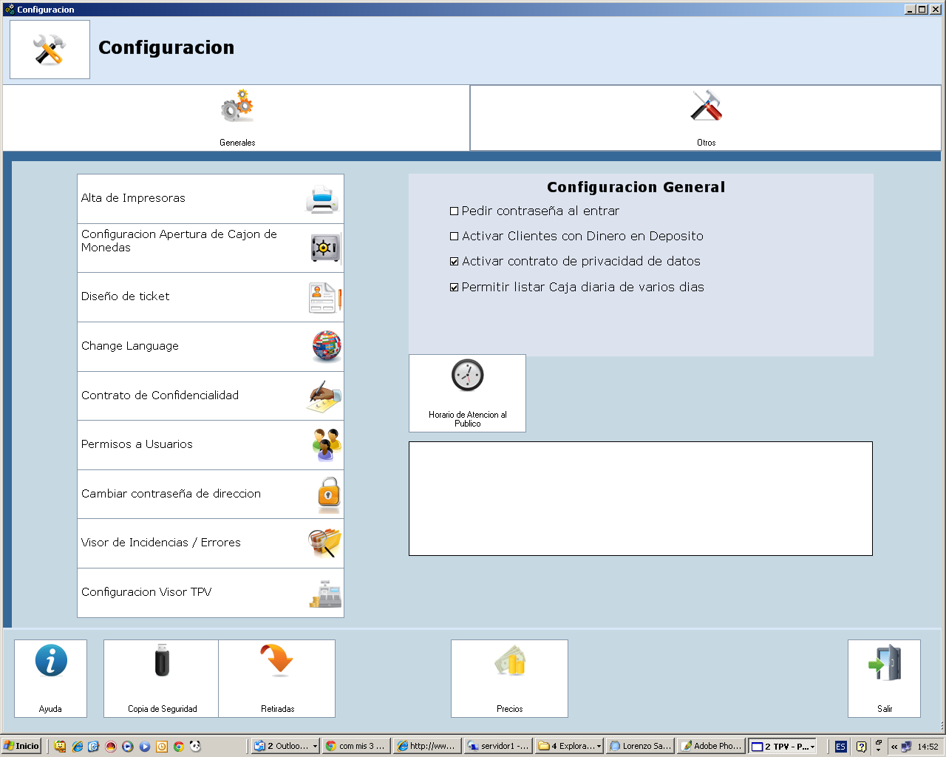Viewport: 946px width, 757px height.
Task: Enable Pedir contraseña al entrar checkbox
Action: point(455,211)
